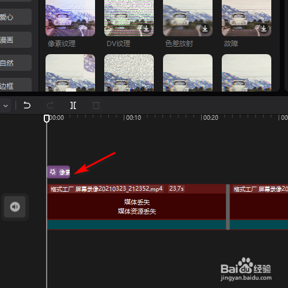Select the 故障 effect thumbnail
Viewport: 288px width, 288px height.
click(x=247, y=18)
